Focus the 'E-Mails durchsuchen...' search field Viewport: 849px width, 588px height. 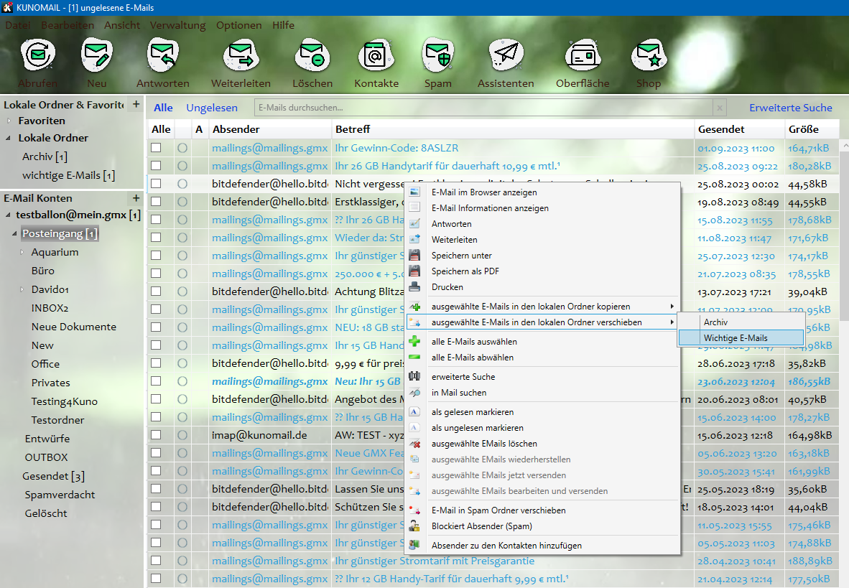tap(483, 108)
